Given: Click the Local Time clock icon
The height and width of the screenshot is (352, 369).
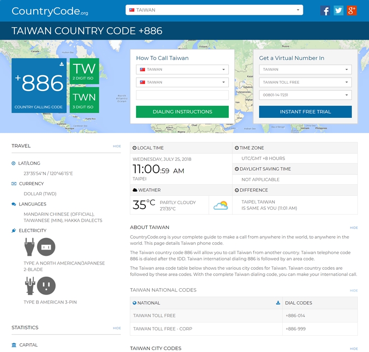Looking at the screenshot, I should [134, 148].
